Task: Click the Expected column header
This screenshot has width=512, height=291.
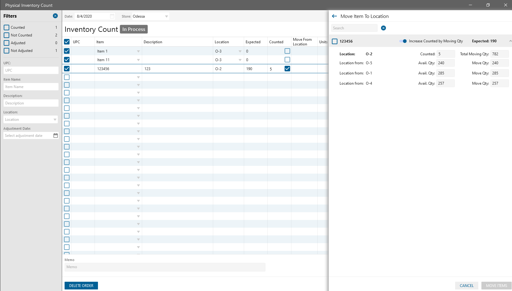Action: 253,42
